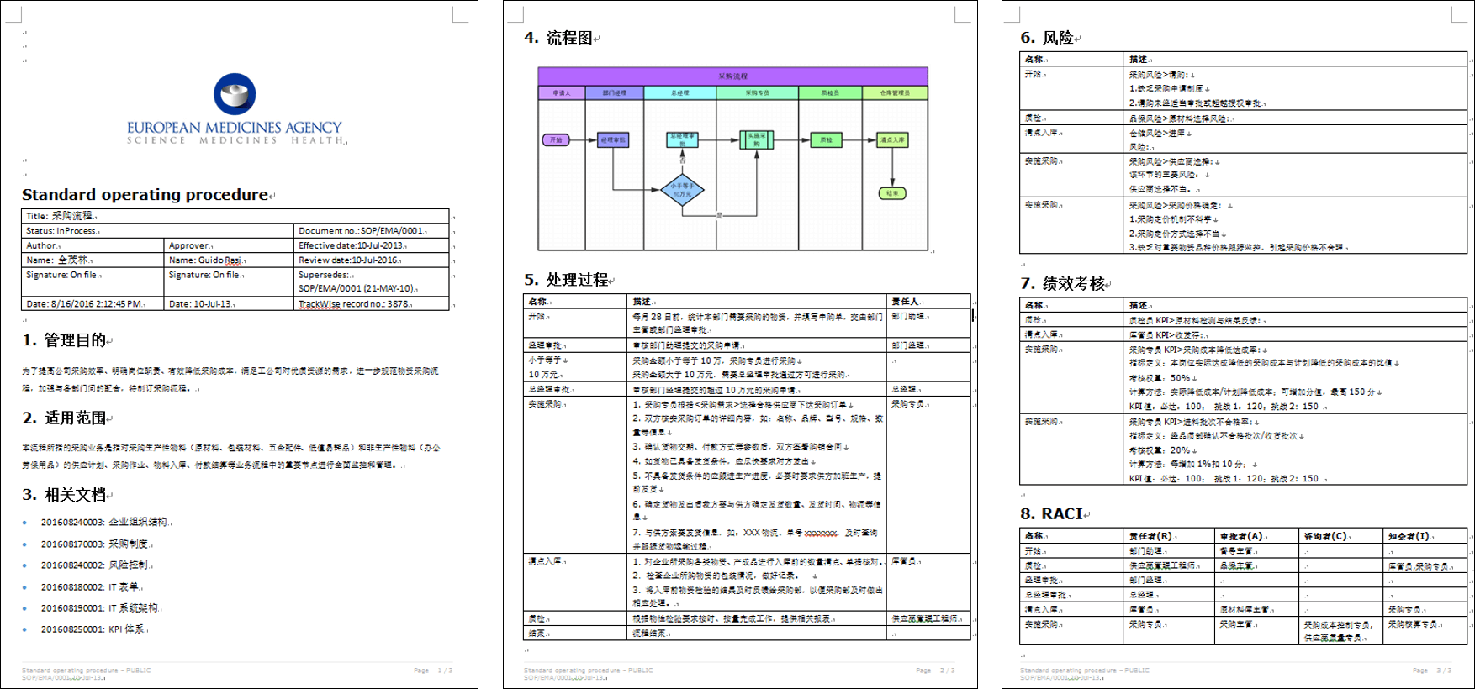Click heading '1. 管理目的'
This screenshot has width=1475, height=689.
(x=64, y=340)
